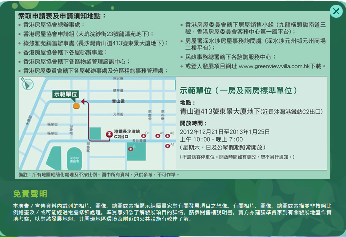Click the north compass icon on the map
346x237 pixels.
coord(27,84)
